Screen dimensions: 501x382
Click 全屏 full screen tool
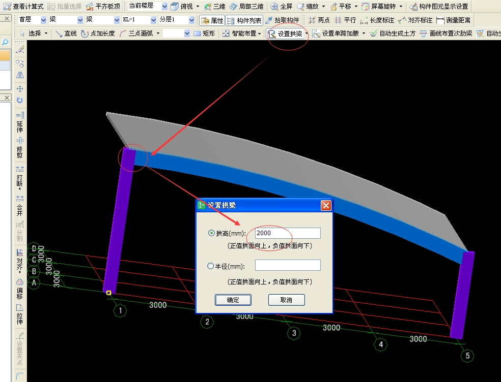tap(281, 7)
